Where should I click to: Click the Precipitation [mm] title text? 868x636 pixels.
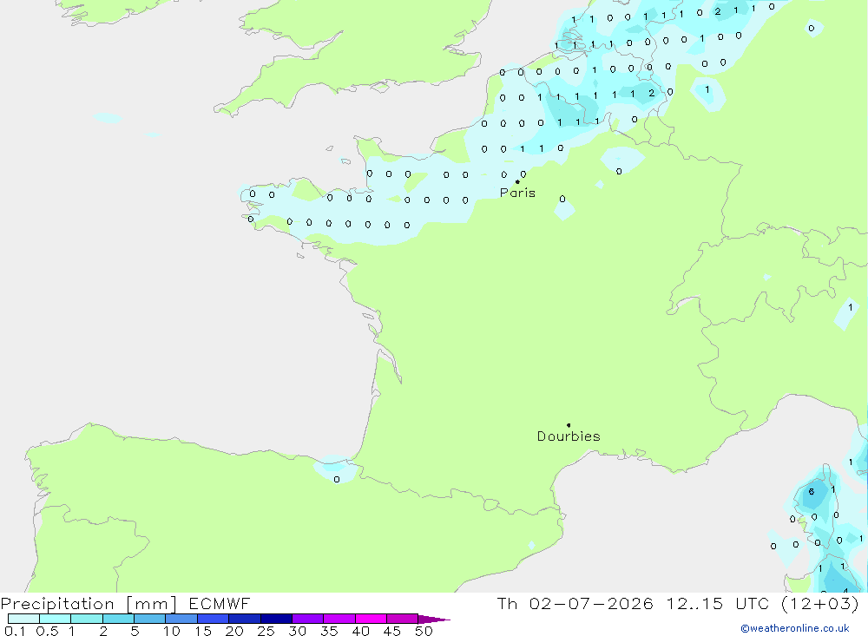(x=89, y=604)
